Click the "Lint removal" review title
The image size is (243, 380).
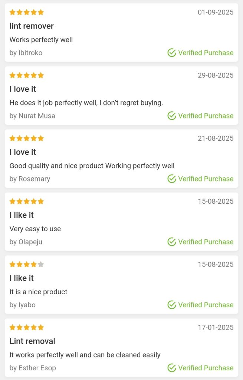click(x=32, y=341)
